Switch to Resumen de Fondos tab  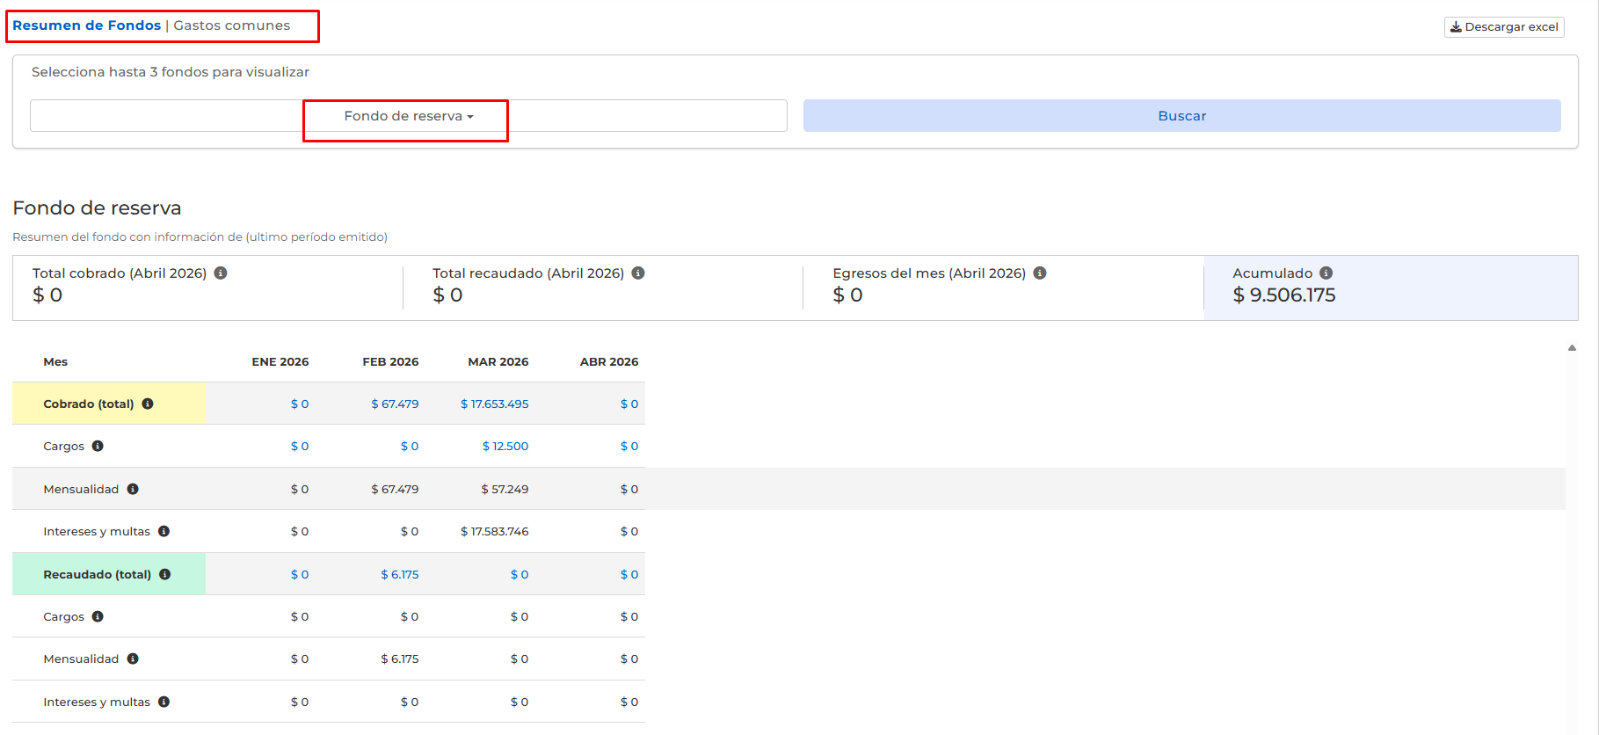86,25
